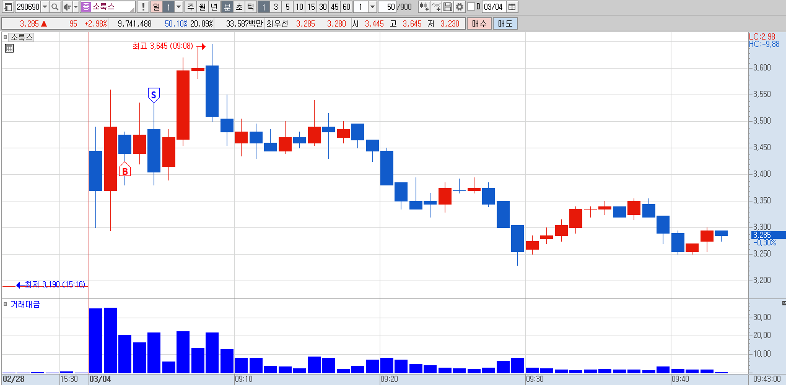
Task: Click the blue 매도 sell button
Action: click(x=505, y=23)
